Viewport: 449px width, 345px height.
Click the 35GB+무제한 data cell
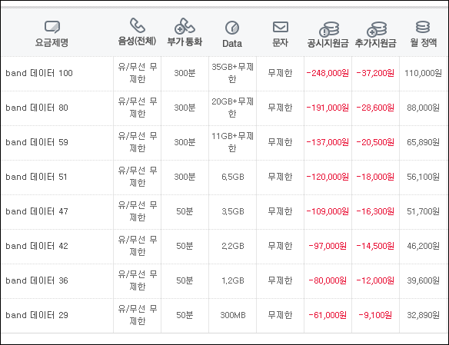(232, 73)
